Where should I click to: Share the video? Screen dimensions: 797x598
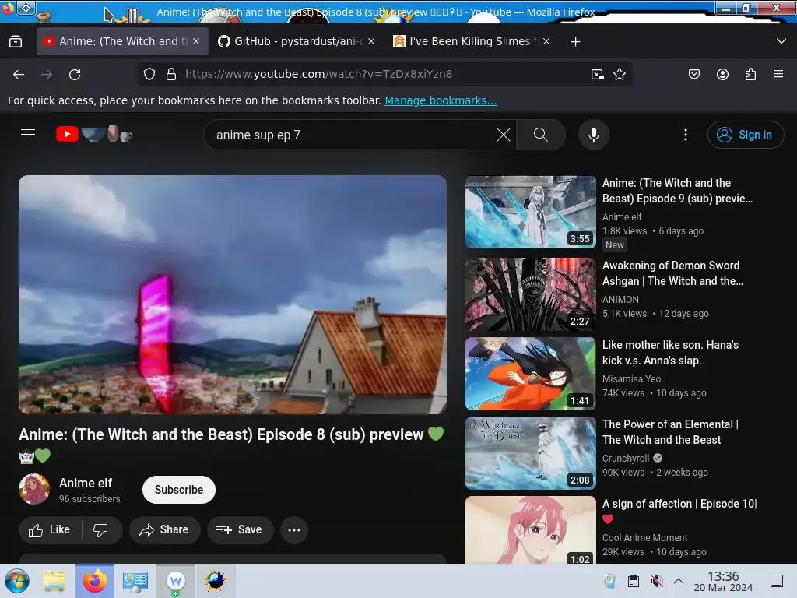coord(165,529)
